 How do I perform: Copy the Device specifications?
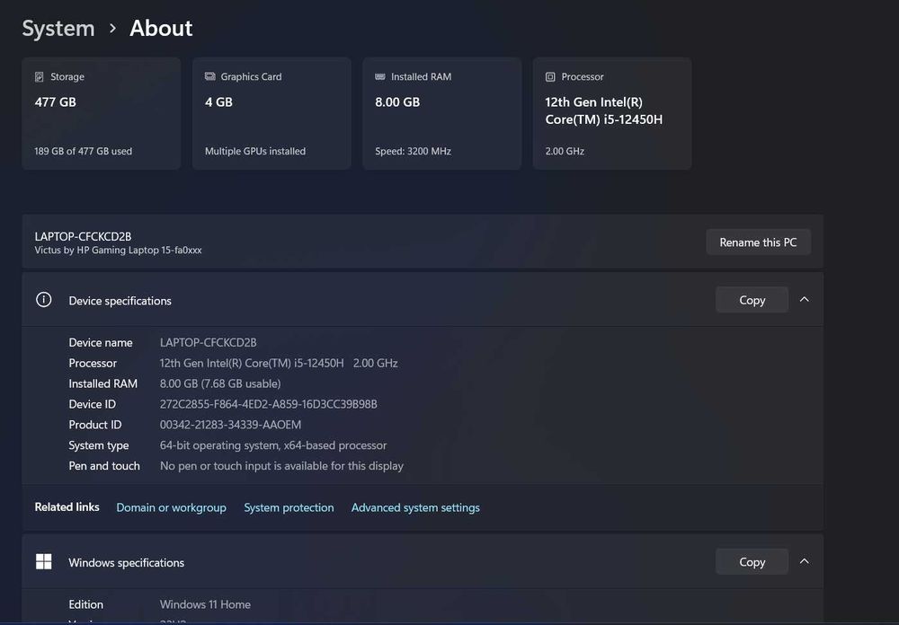tap(752, 300)
